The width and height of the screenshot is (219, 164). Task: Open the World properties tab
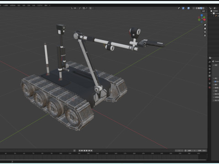click(x=209, y=79)
